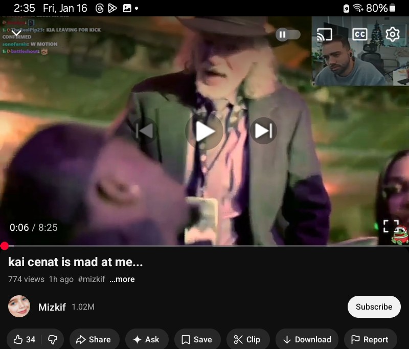Viewport: 409px width, 349px height.
Task: Open the #mizkif hashtag
Action: click(x=92, y=279)
